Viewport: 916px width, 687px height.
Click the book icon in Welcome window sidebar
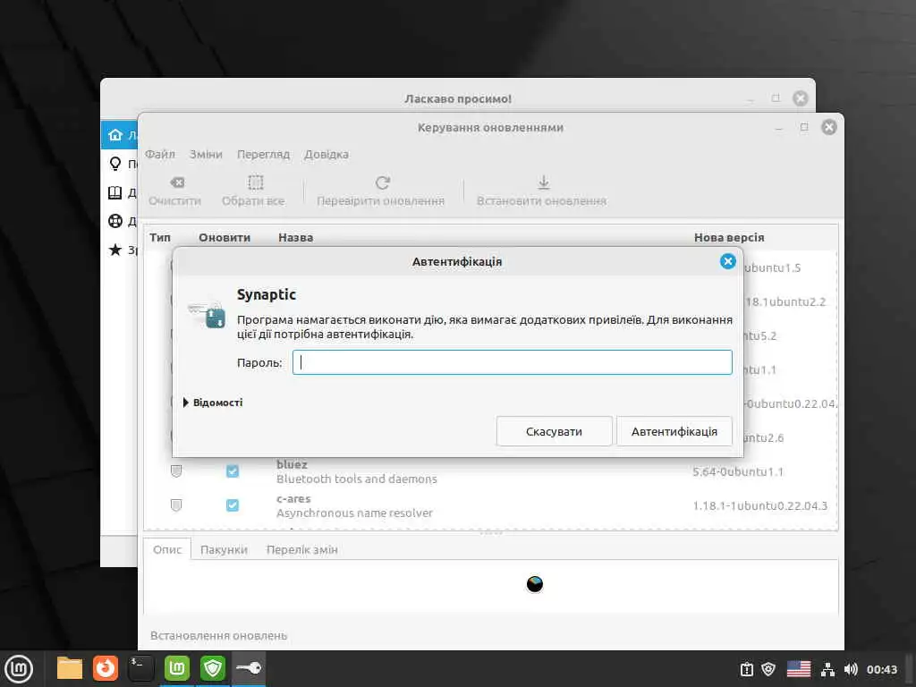[115, 192]
